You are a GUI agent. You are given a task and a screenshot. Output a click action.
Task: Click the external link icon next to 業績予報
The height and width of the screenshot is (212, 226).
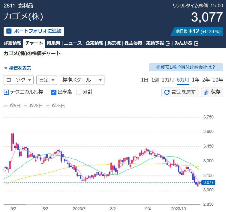168,43
